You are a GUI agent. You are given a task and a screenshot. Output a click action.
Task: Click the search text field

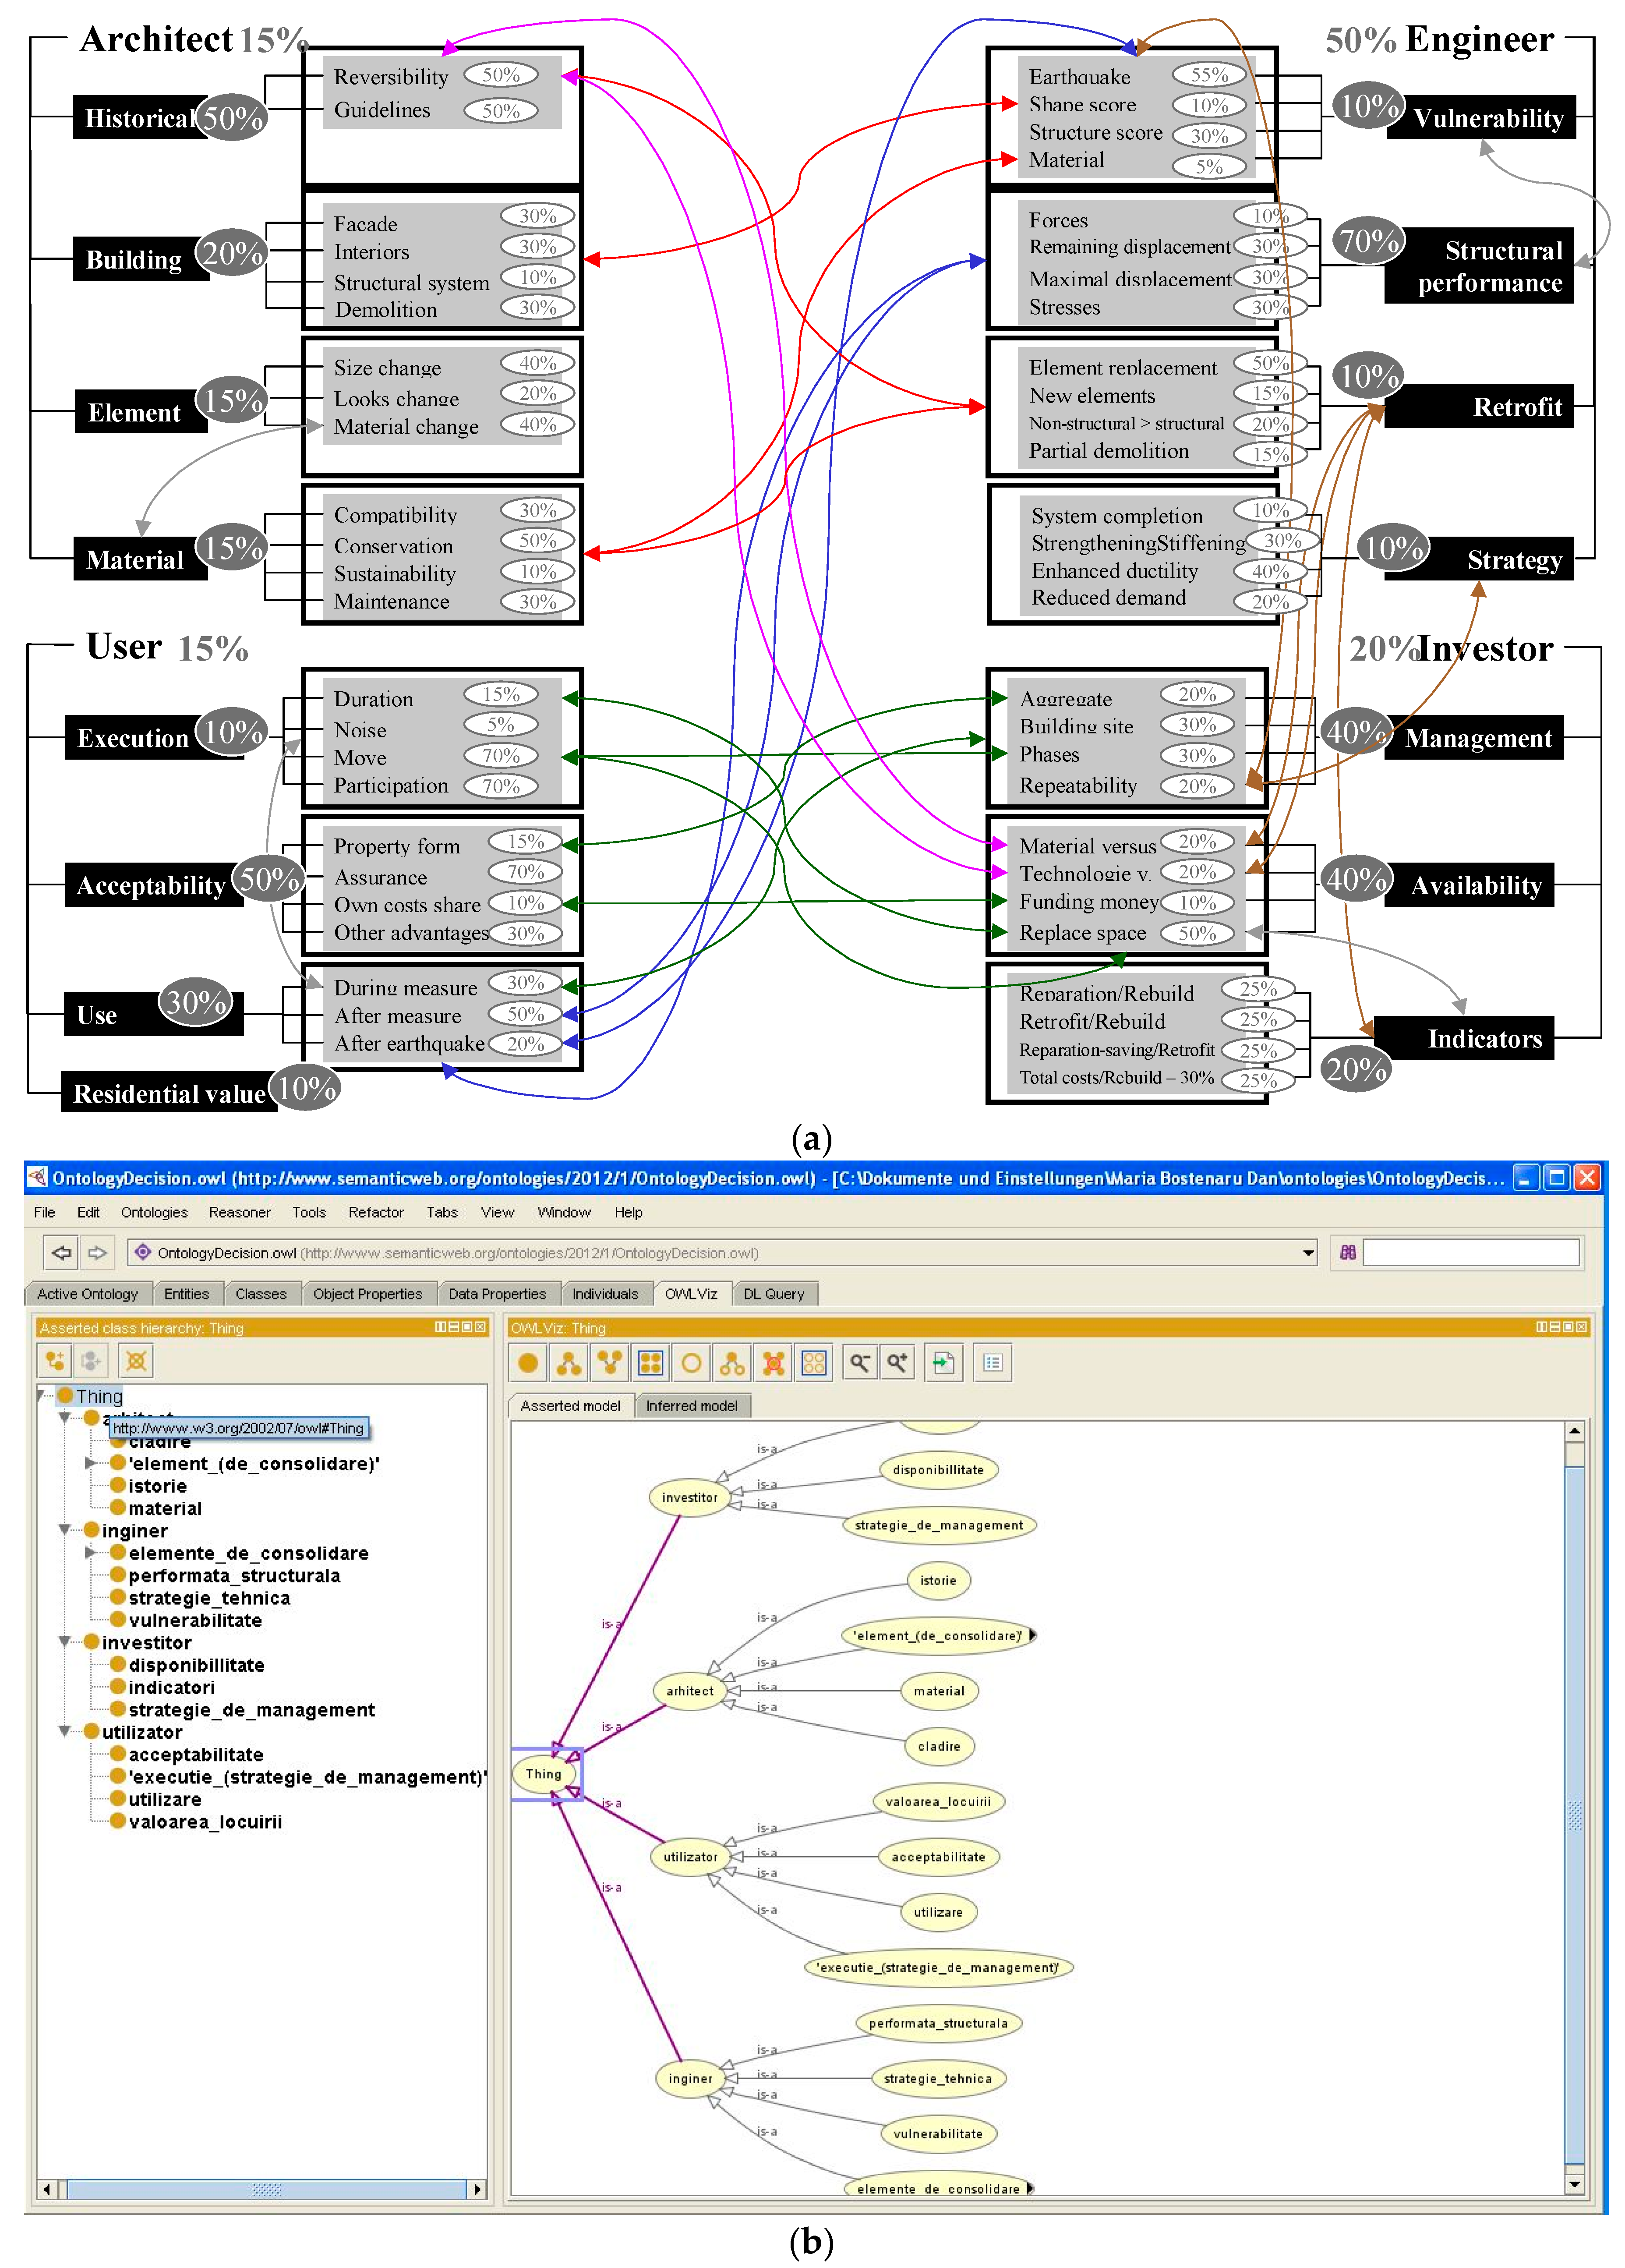1470,1252
